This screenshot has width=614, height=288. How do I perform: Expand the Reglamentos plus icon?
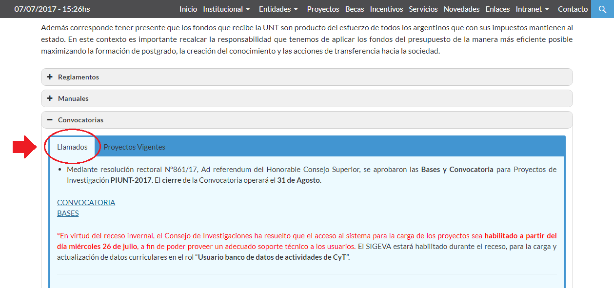tap(50, 77)
